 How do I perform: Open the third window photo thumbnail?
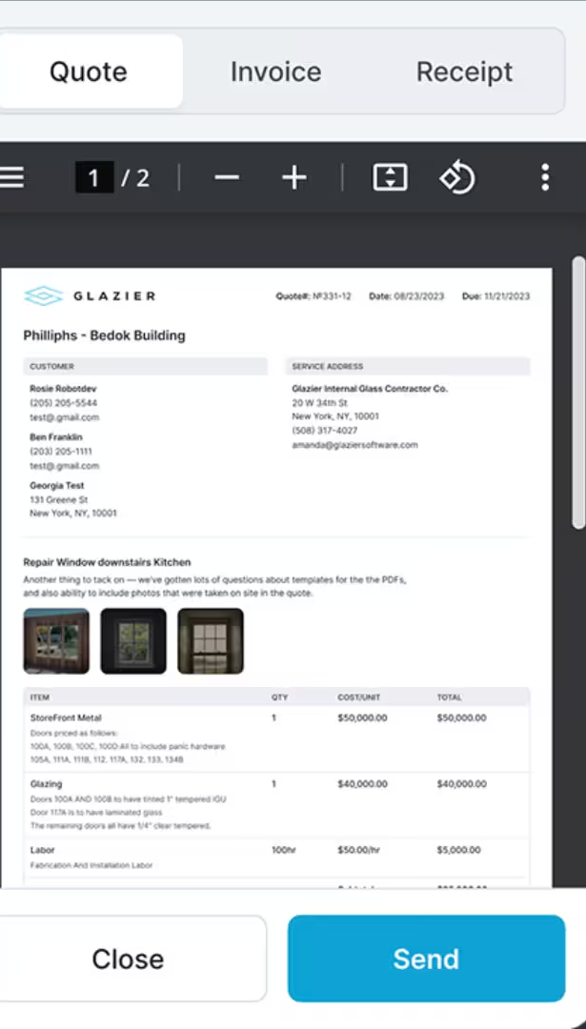211,641
